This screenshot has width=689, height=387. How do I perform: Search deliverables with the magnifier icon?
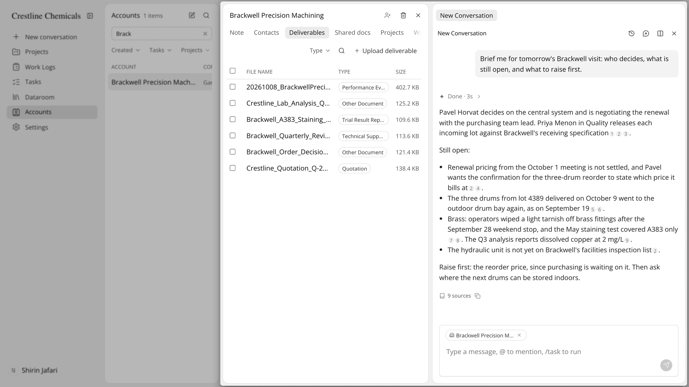click(x=342, y=51)
